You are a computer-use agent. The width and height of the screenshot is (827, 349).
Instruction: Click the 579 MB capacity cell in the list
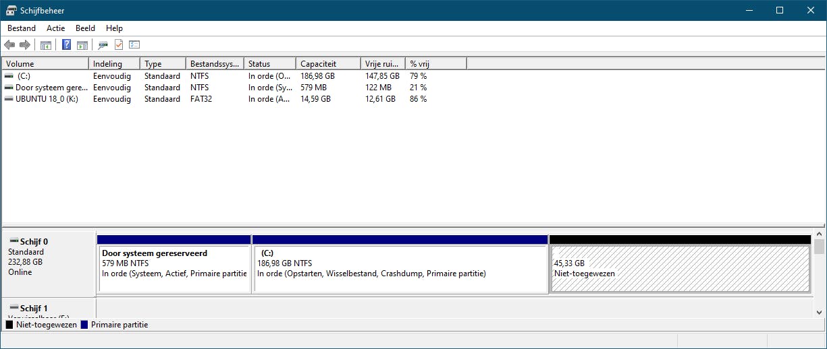(313, 88)
